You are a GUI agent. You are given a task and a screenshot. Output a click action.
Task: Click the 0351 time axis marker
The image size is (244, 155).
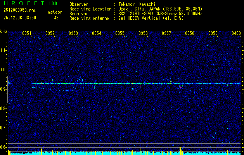coord(27,33)
